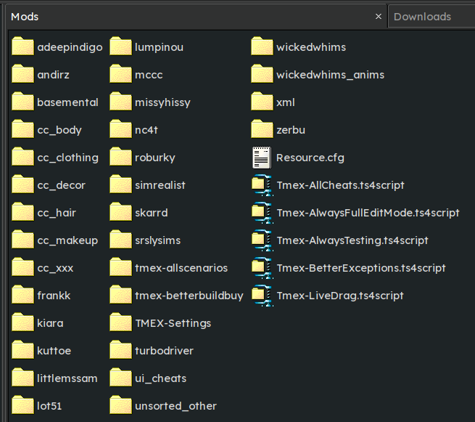Screen dimensions: 475x422
Task: Switch to the Downloads tab
Action: coord(431,17)
